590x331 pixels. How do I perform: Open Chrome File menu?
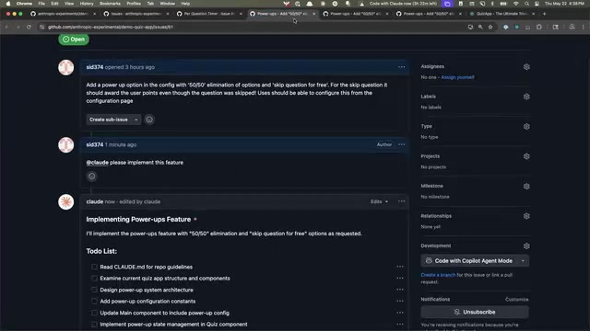click(x=41, y=4)
